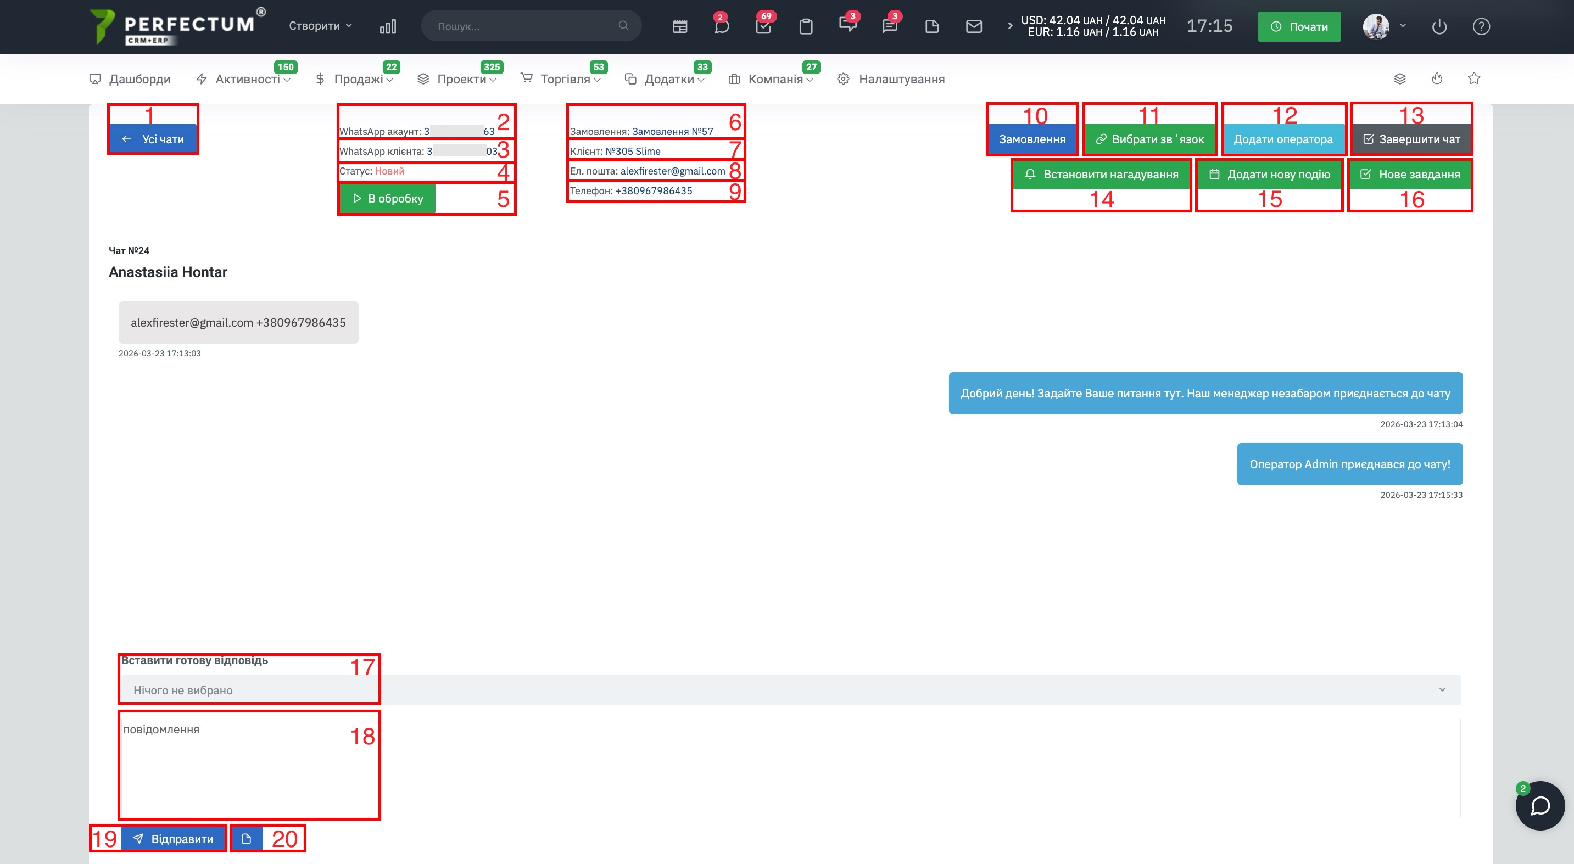Open the Продажі menu
Image resolution: width=1574 pixels, height=864 pixels.
358,78
